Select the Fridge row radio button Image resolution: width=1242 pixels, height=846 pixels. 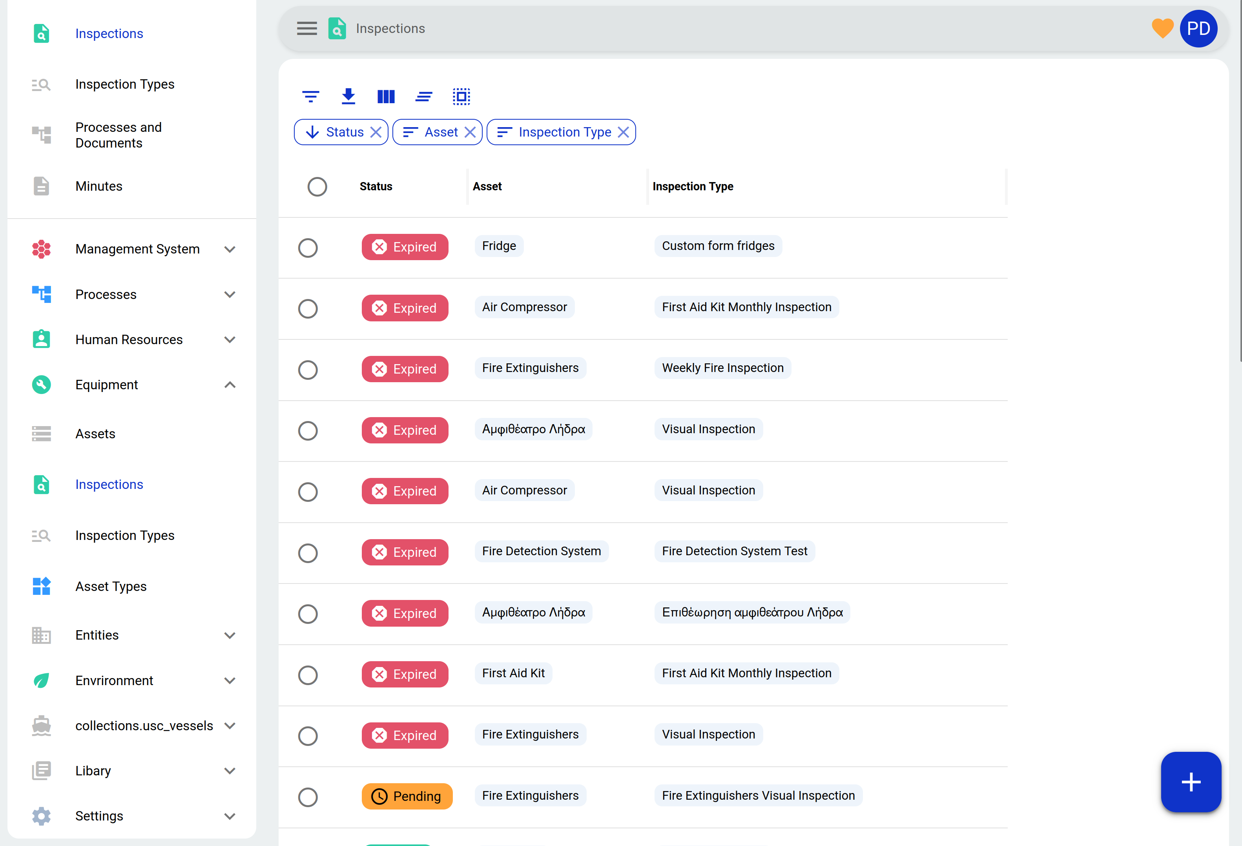tap(308, 248)
